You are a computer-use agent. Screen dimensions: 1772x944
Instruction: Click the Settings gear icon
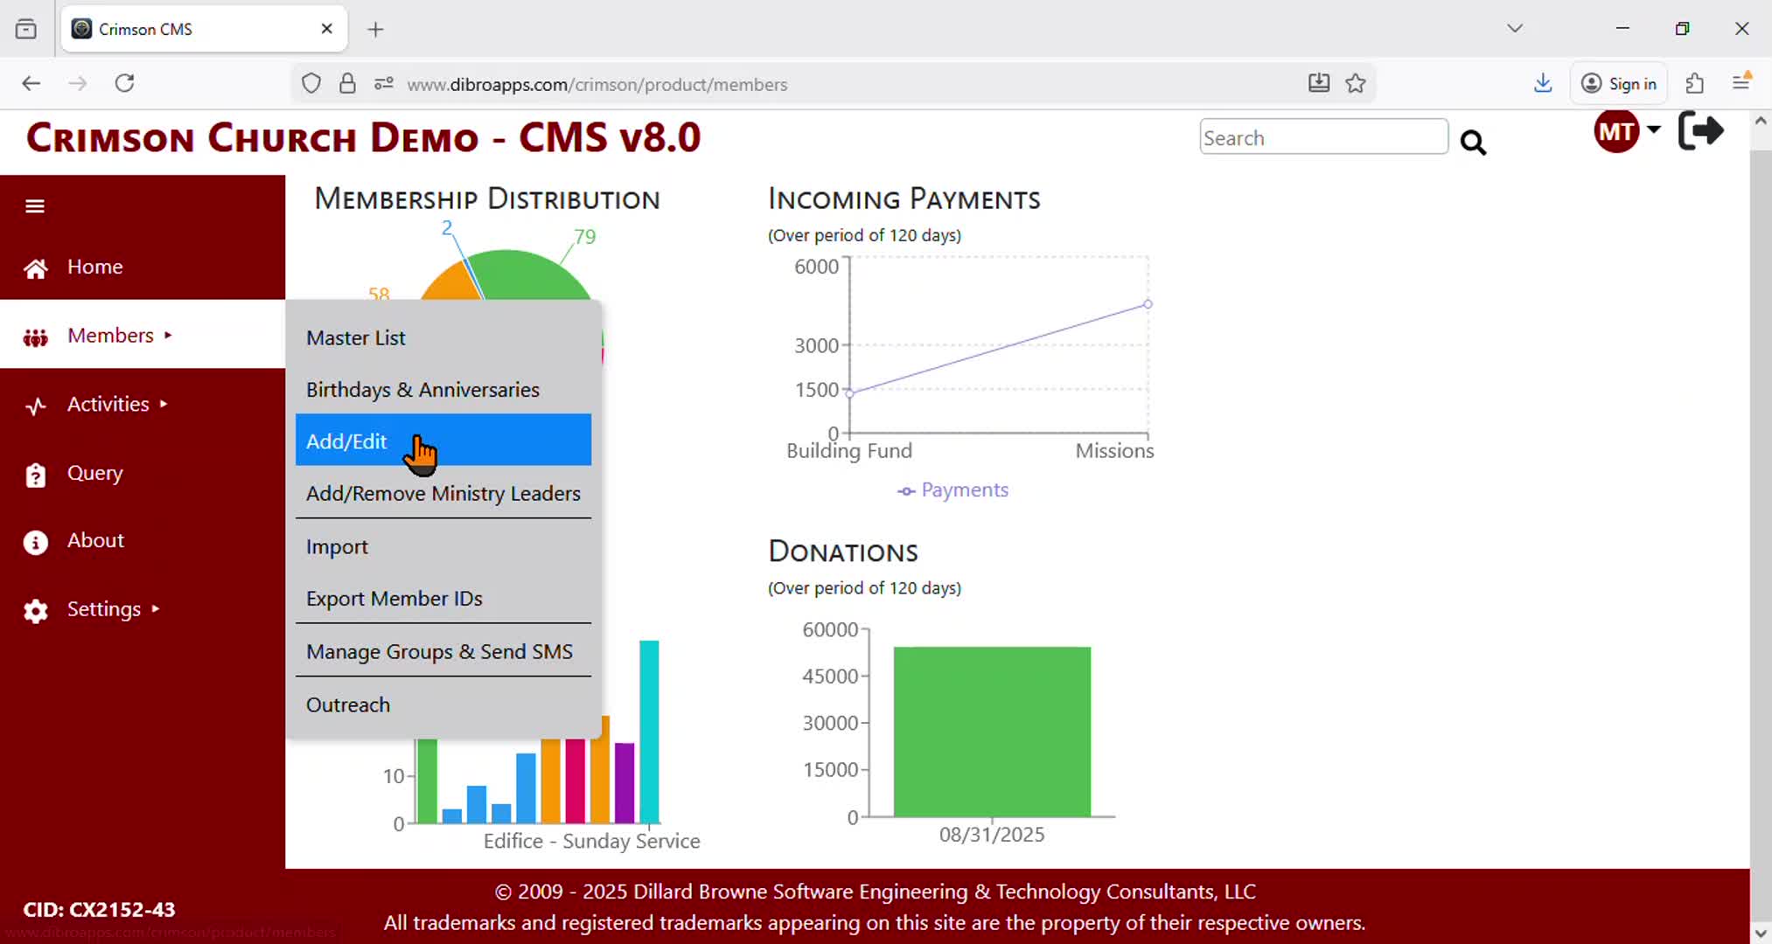pyautogui.click(x=35, y=610)
